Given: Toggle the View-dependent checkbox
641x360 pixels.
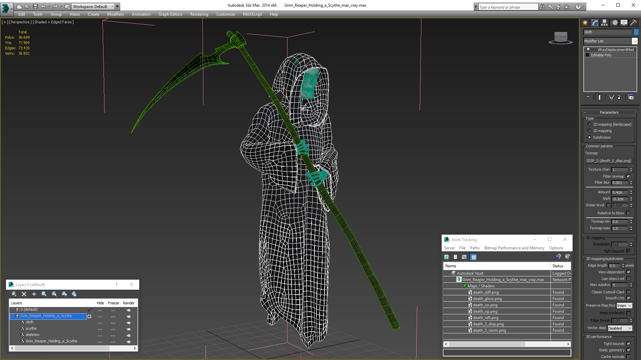Looking at the screenshot, I should click(x=628, y=272).
